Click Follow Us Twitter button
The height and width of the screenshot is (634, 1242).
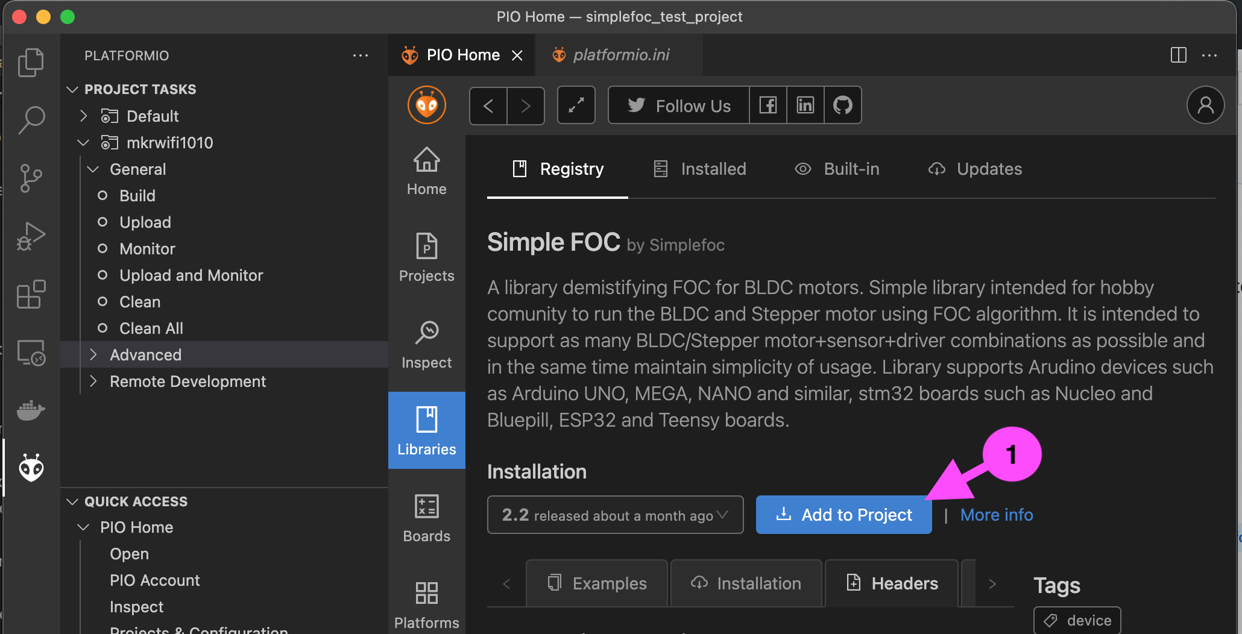tap(679, 105)
